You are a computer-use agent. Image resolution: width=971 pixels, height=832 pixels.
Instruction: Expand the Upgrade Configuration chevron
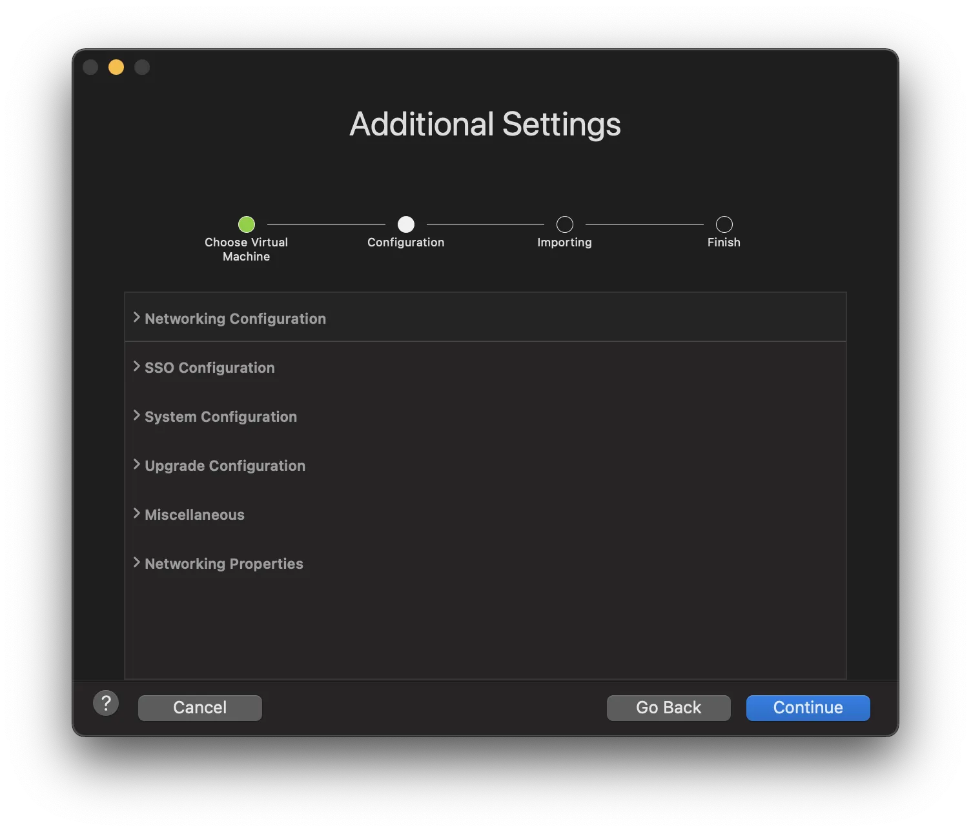137,464
